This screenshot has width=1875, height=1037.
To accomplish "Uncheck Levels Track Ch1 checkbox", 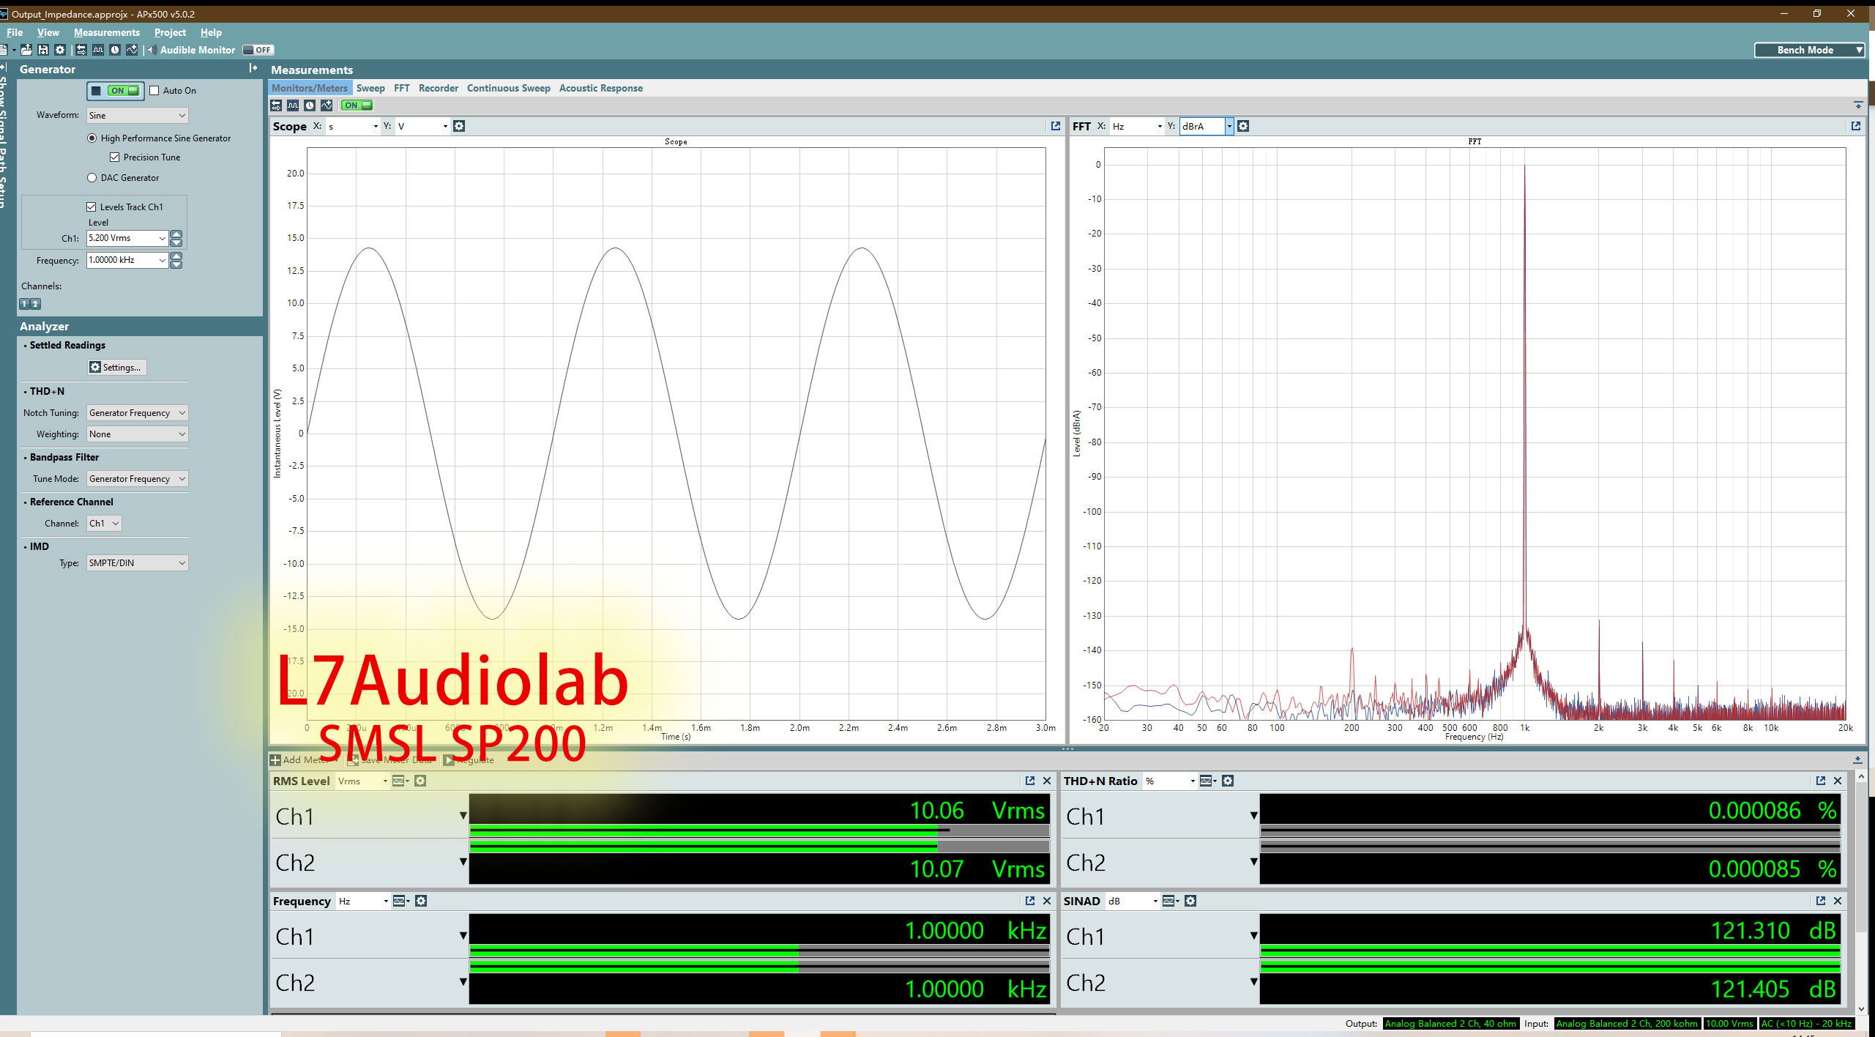I will [x=92, y=207].
